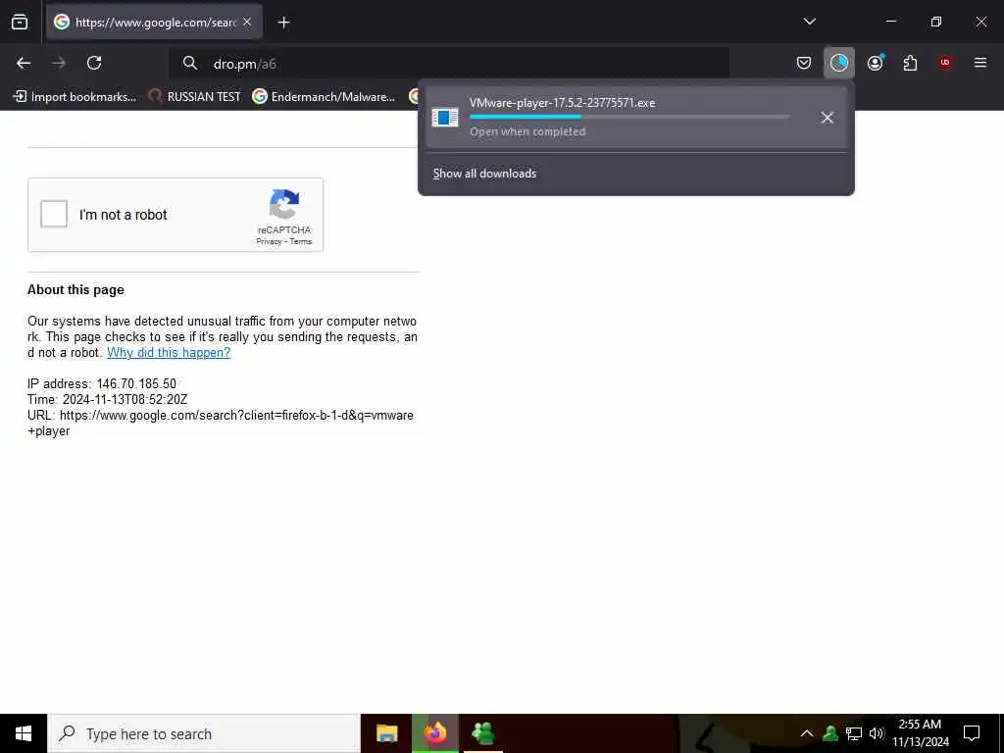This screenshot has height=753, width=1004.
Task: Open the volume control tray icon
Action: 877,733
